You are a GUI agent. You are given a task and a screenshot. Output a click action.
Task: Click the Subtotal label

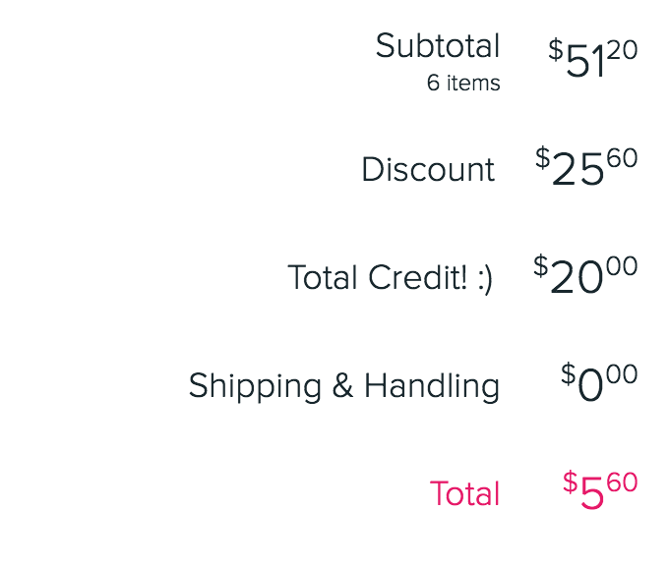pyautogui.click(x=438, y=45)
